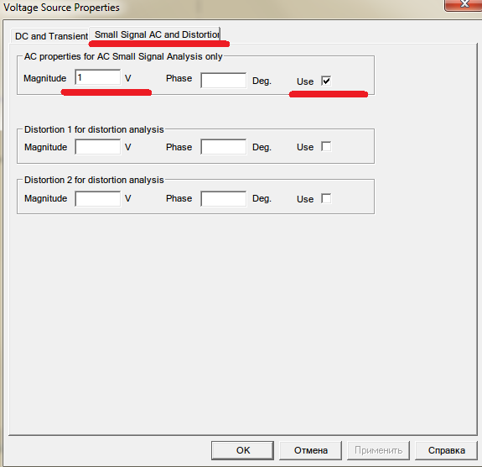Click AC properties Magnitude input field
This screenshot has height=467, width=482.
(x=98, y=77)
